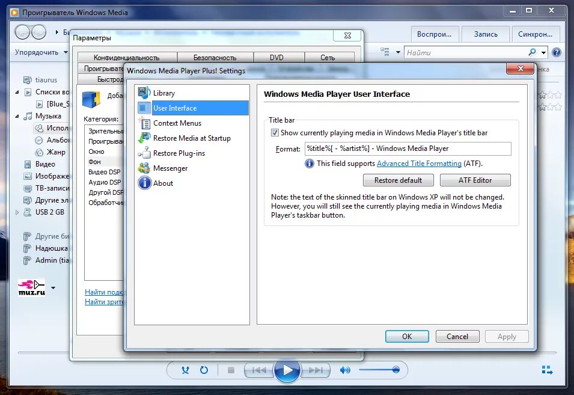Click the Cancel button
This screenshot has width=574, height=395.
pyautogui.click(x=457, y=337)
